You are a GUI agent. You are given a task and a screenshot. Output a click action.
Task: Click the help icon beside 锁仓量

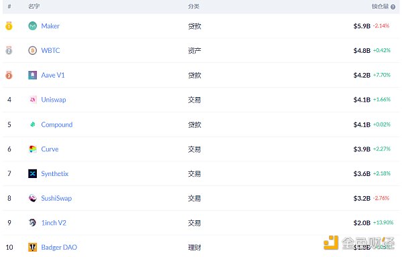pos(393,7)
